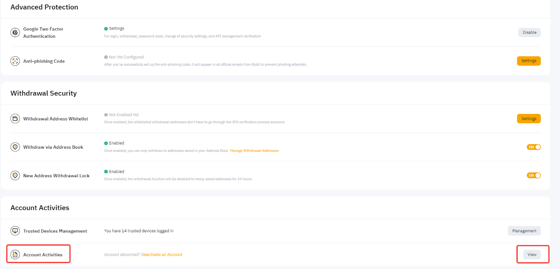Click the Not Yet Configured status icon
This screenshot has height=269, width=560.
pyautogui.click(x=106, y=57)
